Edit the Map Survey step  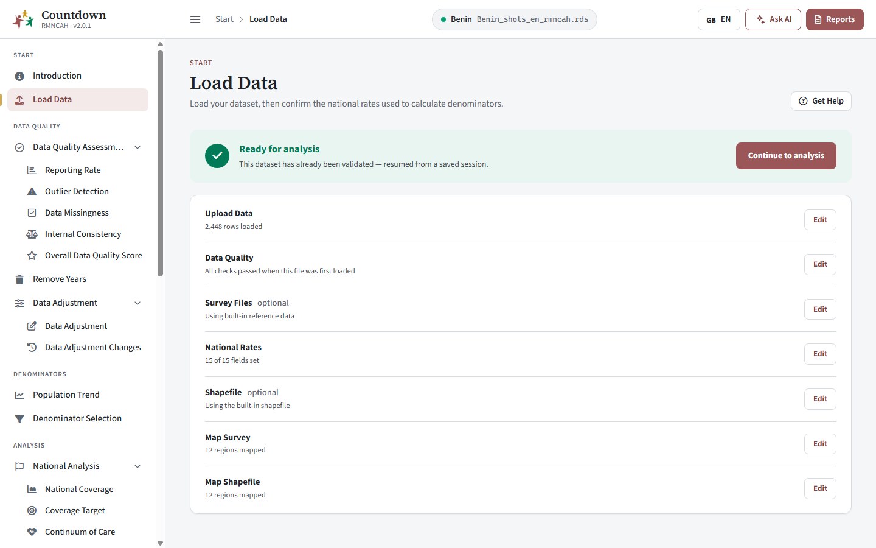[820, 444]
